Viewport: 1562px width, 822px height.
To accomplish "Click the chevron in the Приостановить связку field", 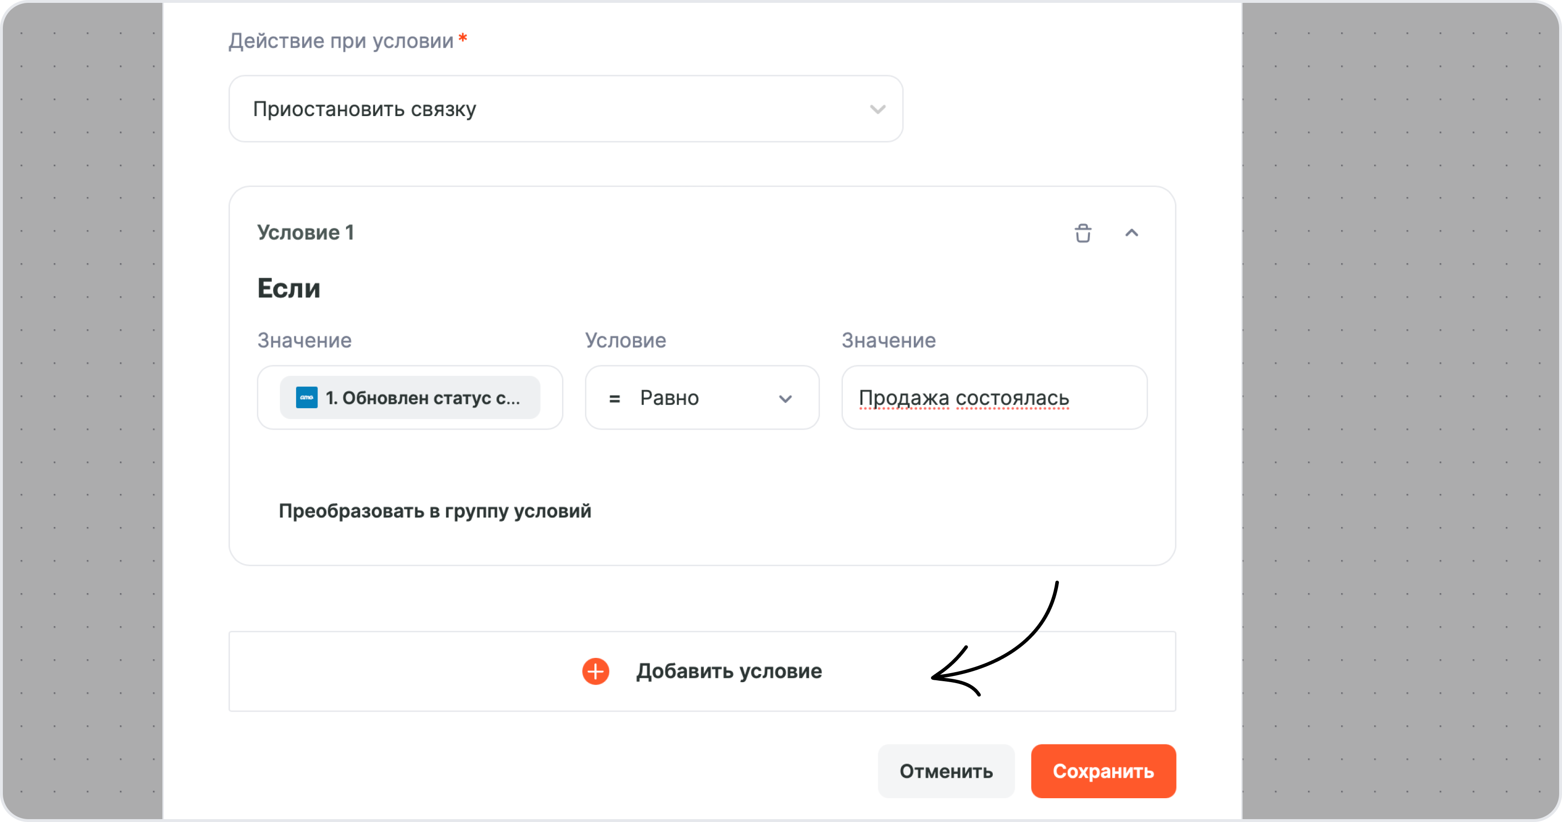I will [x=878, y=110].
